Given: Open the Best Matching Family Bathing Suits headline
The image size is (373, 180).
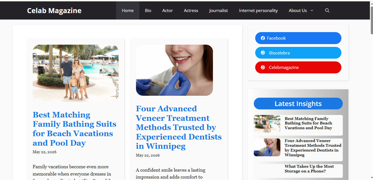Looking at the screenshot, I should pos(74,129).
